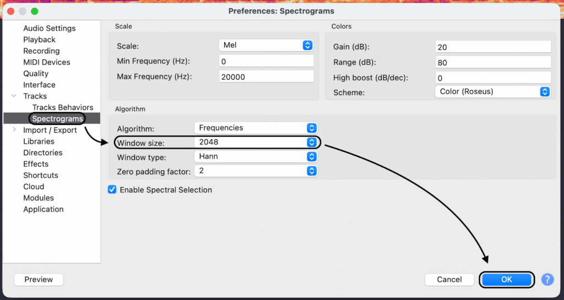Screen dimensions: 564x300
Task: Open the Shortcuts preferences section
Action: pyautogui.click(x=41, y=176)
